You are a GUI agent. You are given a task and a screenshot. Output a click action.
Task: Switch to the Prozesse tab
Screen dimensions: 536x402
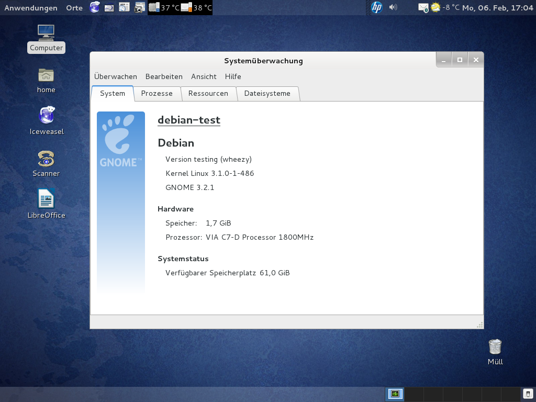coord(157,94)
